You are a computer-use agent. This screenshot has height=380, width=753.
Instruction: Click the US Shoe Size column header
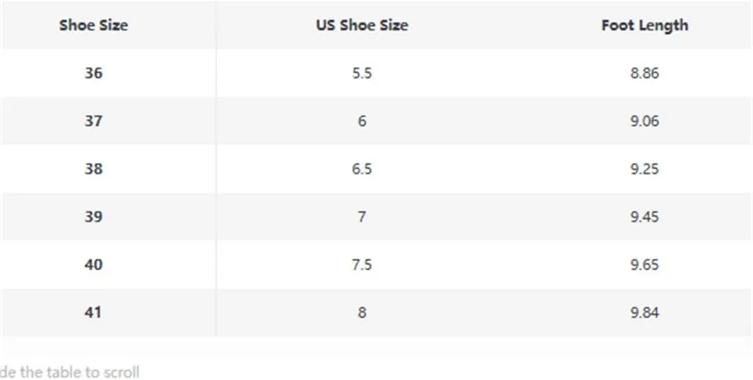[362, 25]
